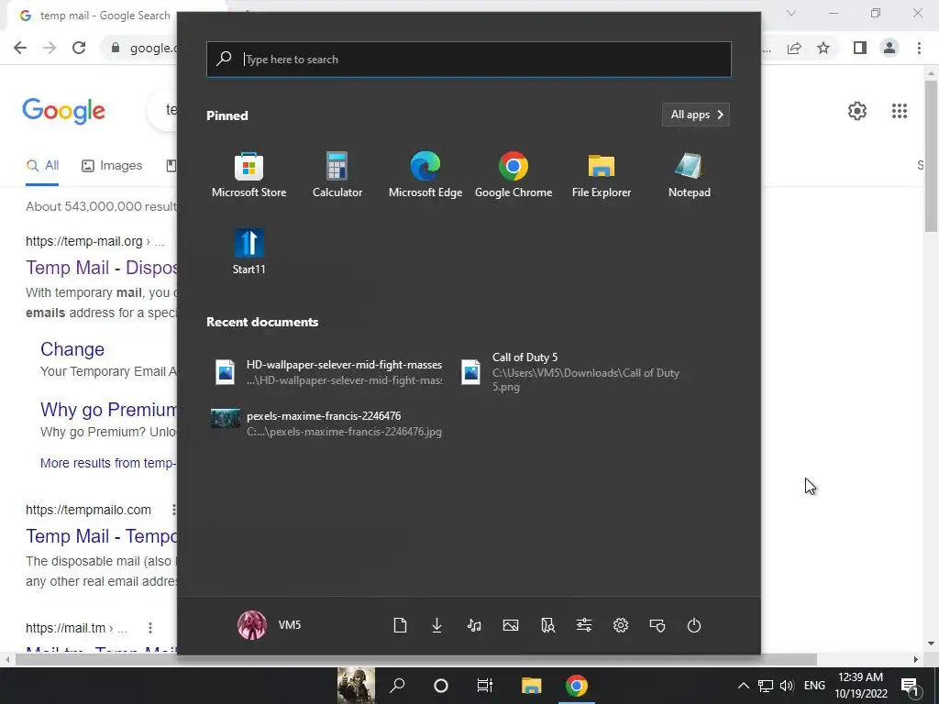Open File Explorer pinned app
The width and height of the screenshot is (939, 704).
coord(602,175)
